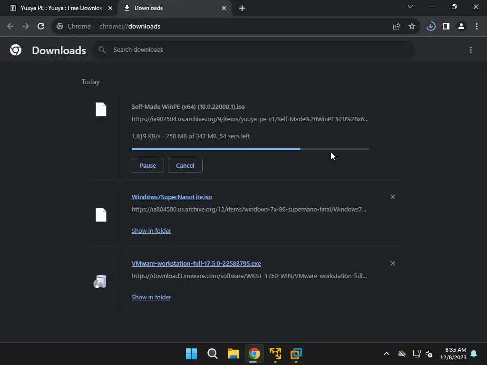Click the Chrome taskbar icon
The image size is (487, 365).
(254, 354)
